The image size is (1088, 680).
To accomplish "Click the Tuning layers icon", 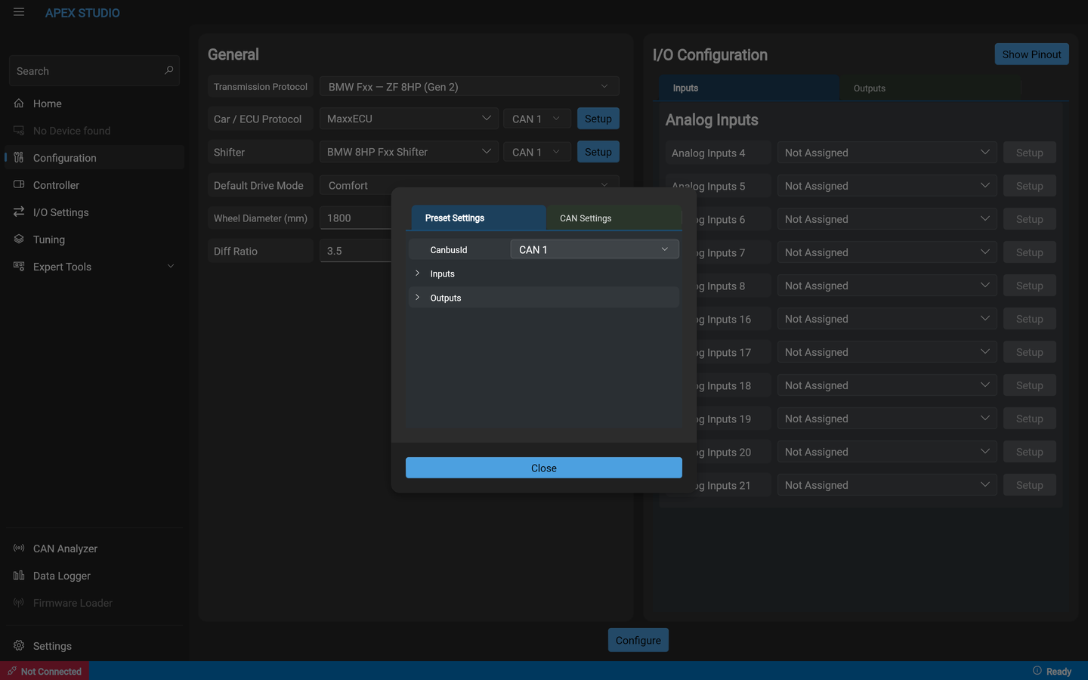I will pos(19,240).
